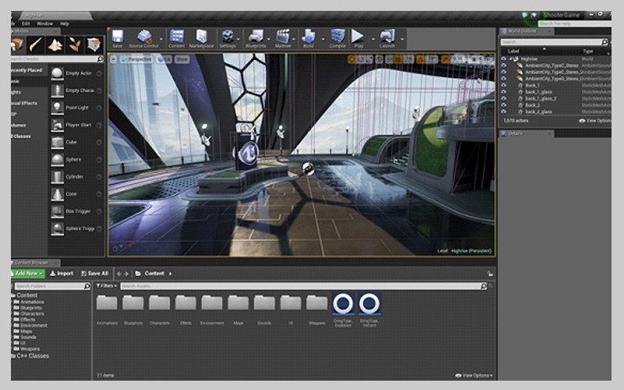Open World Outliner View Options
624x390 pixels.
pyautogui.click(x=595, y=121)
